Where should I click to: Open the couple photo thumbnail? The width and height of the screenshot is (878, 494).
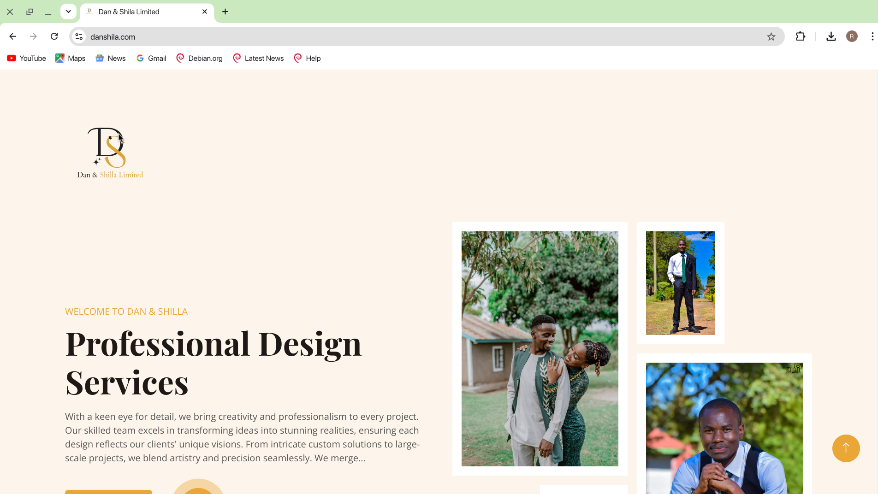[540, 348]
